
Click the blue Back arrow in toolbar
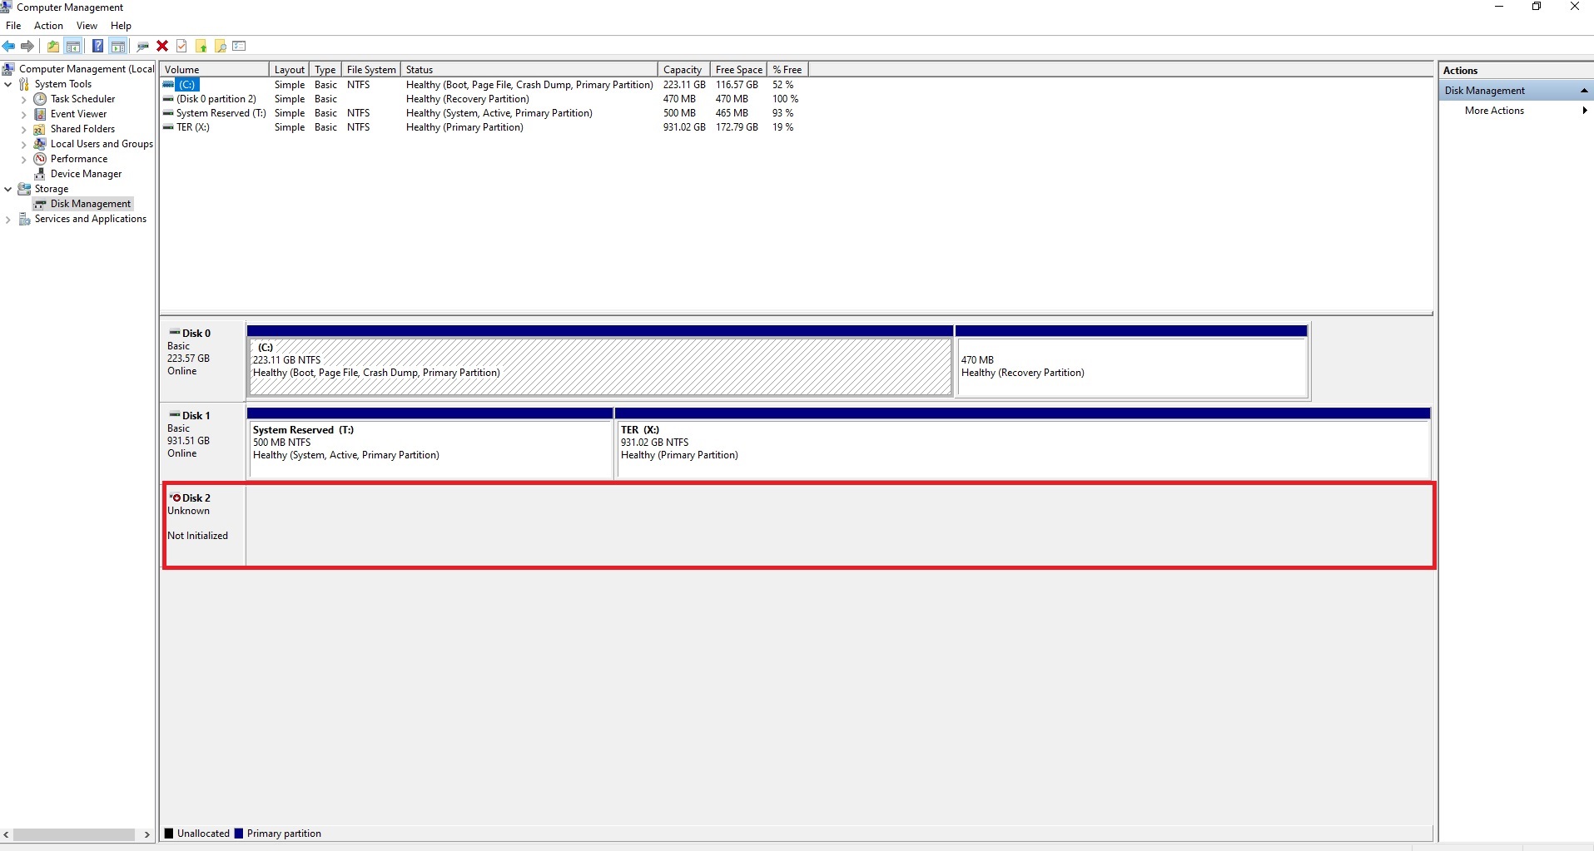point(9,47)
